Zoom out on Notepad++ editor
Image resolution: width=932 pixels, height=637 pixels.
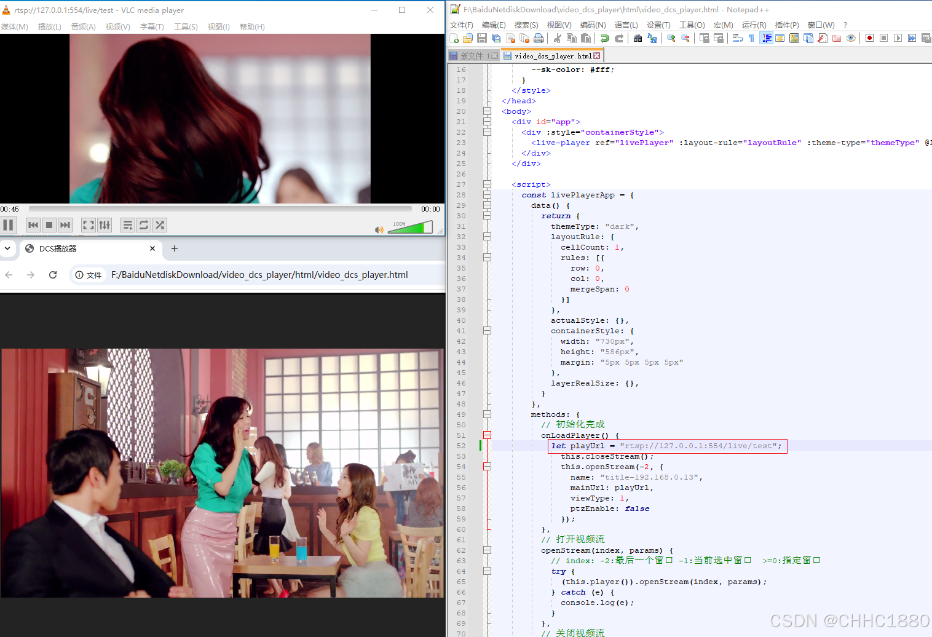coord(685,38)
